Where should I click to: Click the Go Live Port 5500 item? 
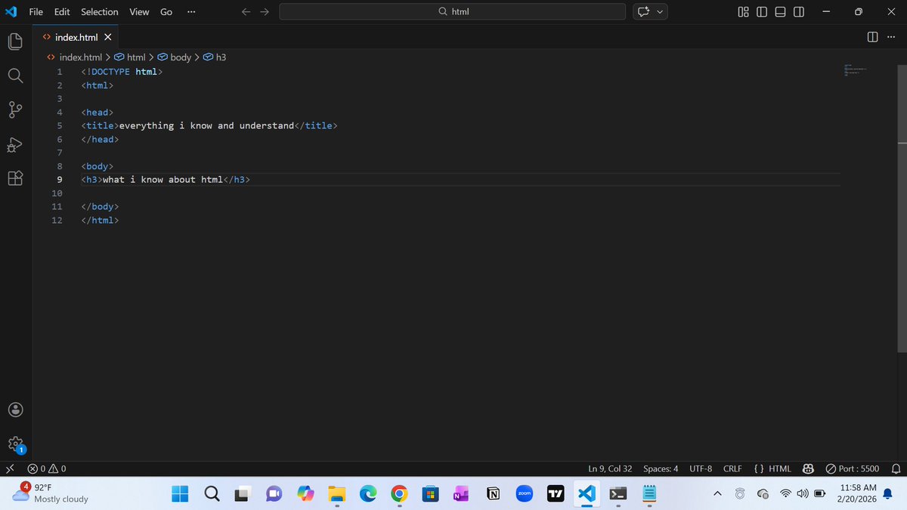pyautogui.click(x=853, y=469)
